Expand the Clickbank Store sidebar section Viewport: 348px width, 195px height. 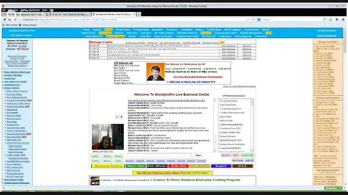(x=12, y=85)
